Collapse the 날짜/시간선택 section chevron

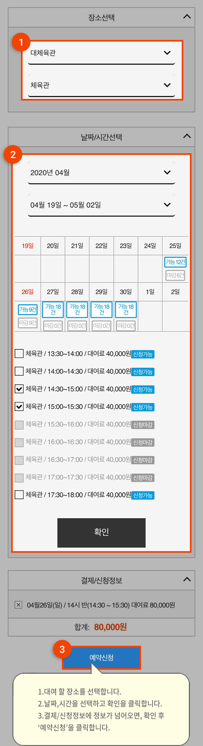tap(187, 136)
